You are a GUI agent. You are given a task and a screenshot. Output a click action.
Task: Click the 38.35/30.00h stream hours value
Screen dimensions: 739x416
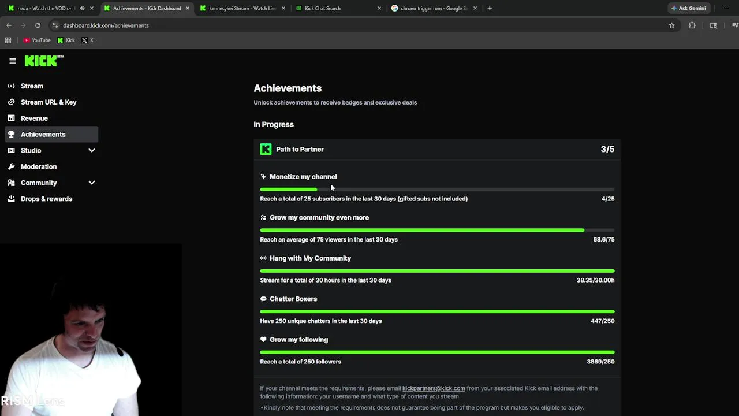pos(595,280)
